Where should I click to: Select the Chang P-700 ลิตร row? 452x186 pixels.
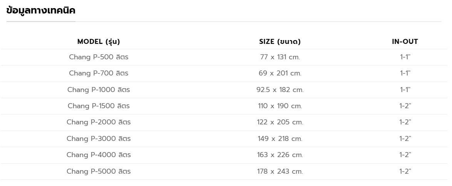(x=99, y=73)
